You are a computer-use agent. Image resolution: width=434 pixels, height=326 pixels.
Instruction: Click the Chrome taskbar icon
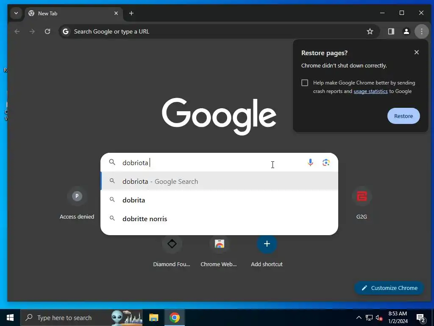[175, 318]
